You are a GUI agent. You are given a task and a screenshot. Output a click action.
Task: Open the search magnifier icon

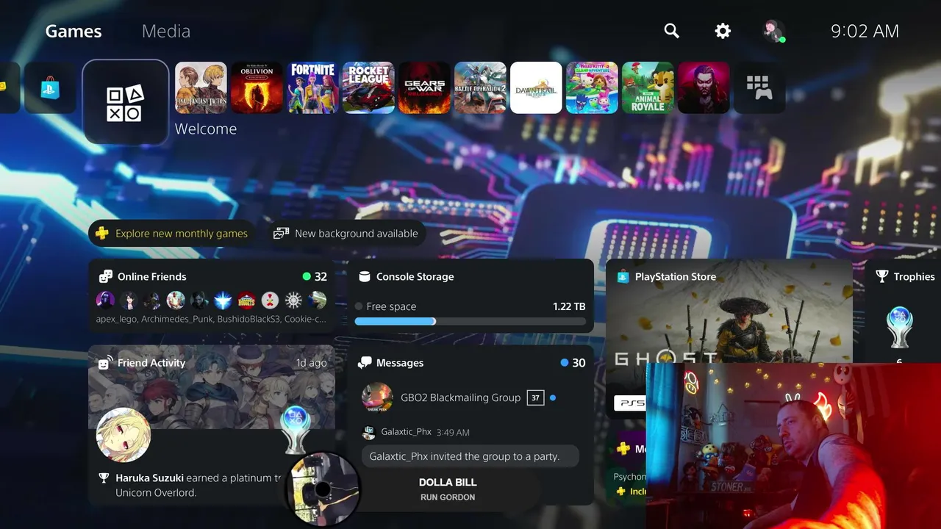pyautogui.click(x=671, y=31)
